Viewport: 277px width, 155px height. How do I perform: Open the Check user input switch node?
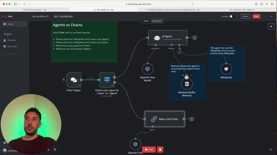pos(107,80)
